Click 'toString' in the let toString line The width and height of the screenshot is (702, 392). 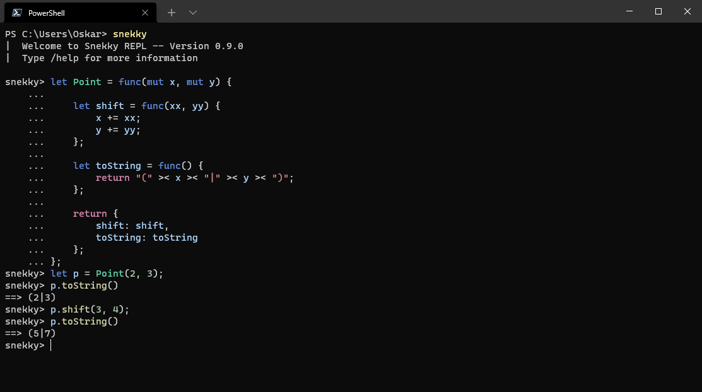[118, 166]
